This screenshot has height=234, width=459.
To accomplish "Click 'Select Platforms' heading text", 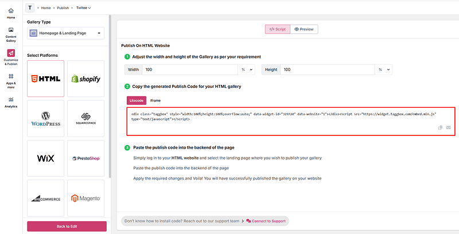I will (x=42, y=55).
